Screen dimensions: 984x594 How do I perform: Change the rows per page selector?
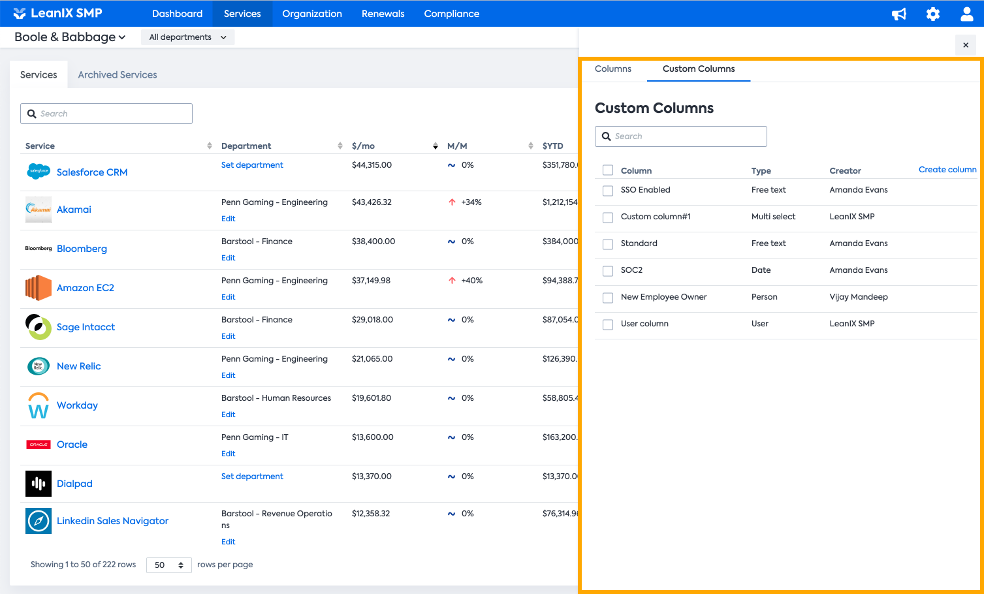tap(168, 565)
